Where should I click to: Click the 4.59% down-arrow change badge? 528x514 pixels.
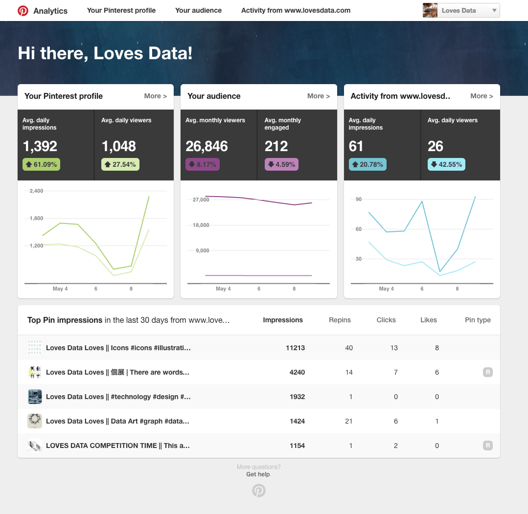point(281,164)
